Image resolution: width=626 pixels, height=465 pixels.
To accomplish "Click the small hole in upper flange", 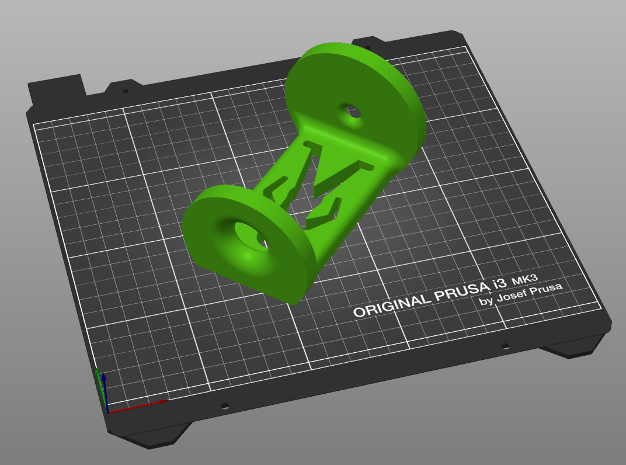I will [352, 111].
